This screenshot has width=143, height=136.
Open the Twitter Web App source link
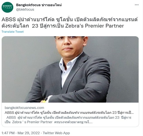point(56,133)
